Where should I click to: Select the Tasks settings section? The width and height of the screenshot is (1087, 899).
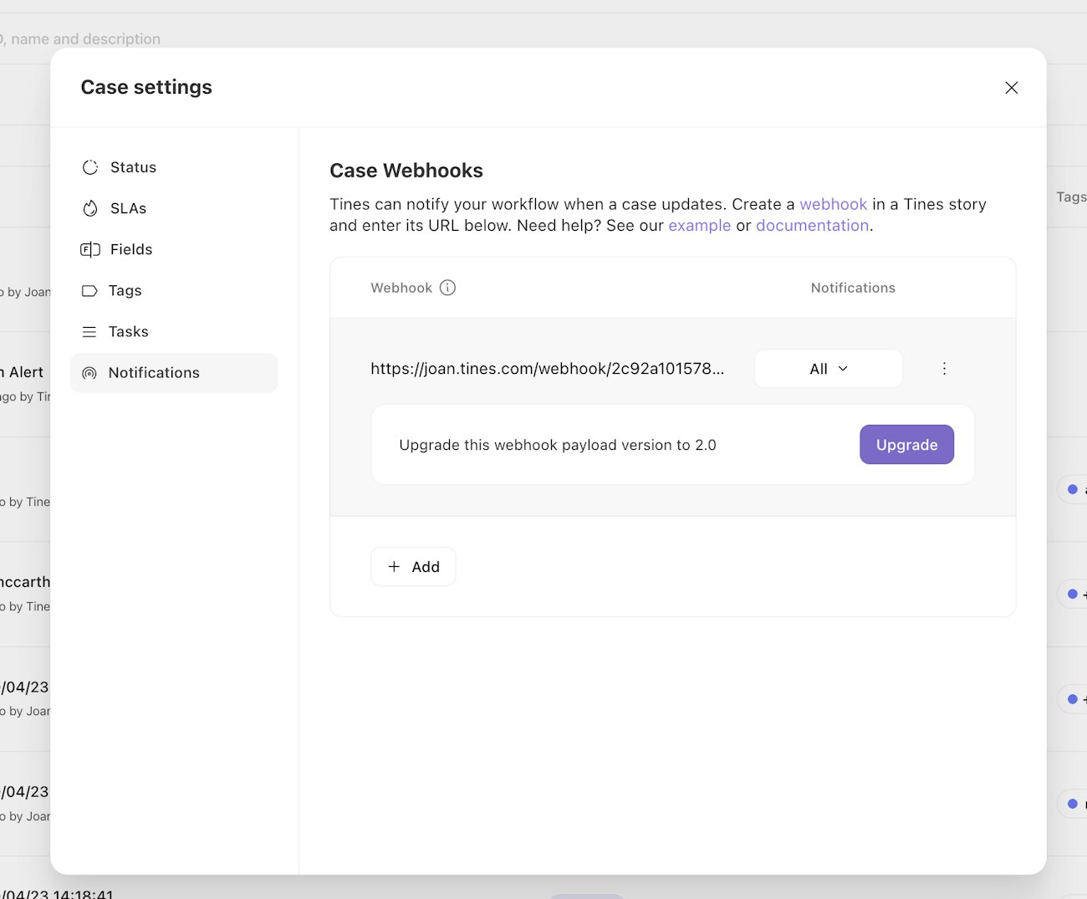point(128,332)
